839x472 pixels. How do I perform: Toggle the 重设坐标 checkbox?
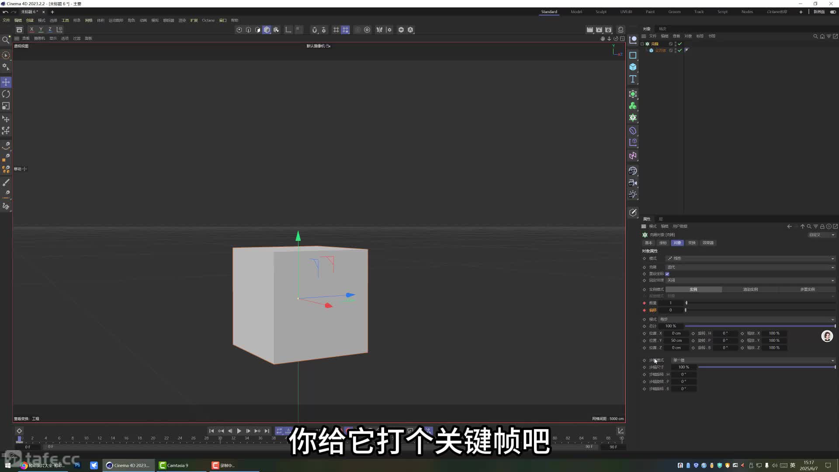click(667, 274)
